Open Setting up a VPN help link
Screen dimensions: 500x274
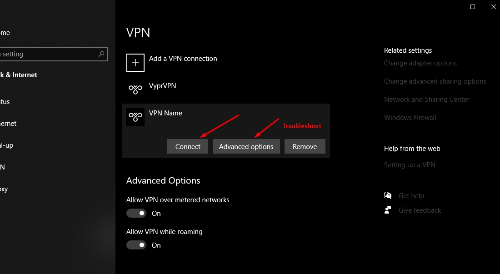pyautogui.click(x=410, y=165)
